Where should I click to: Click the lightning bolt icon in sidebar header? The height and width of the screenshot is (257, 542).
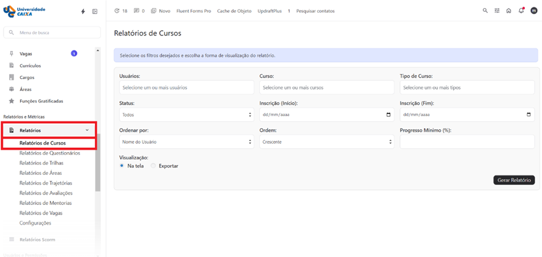click(83, 12)
